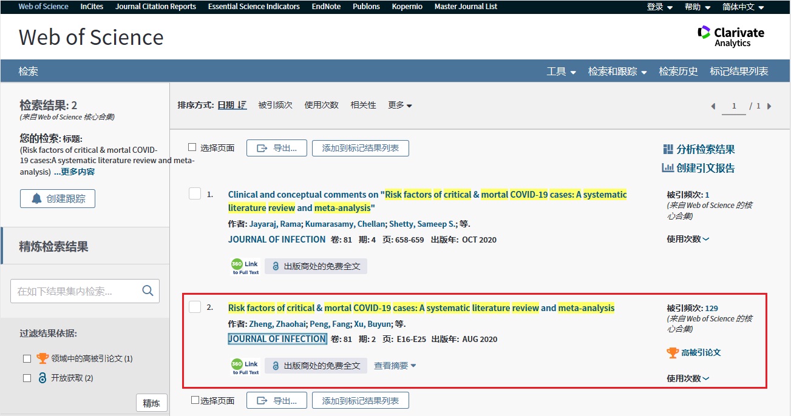The height and width of the screenshot is (416, 791).
Task: Click author Zheng, Zhaohai
Action: [x=277, y=324]
